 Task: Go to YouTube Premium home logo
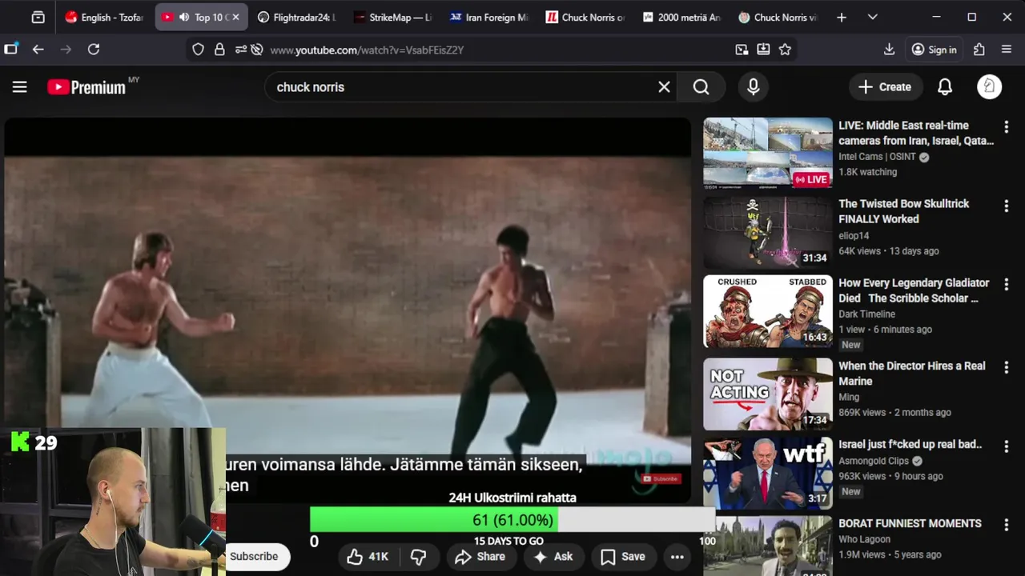click(x=86, y=87)
